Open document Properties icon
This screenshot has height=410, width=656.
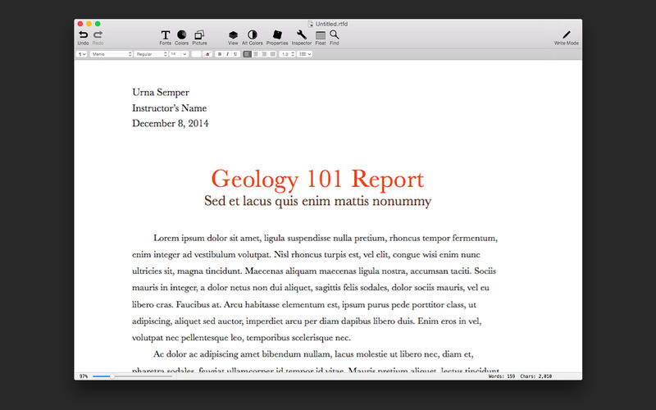click(277, 34)
